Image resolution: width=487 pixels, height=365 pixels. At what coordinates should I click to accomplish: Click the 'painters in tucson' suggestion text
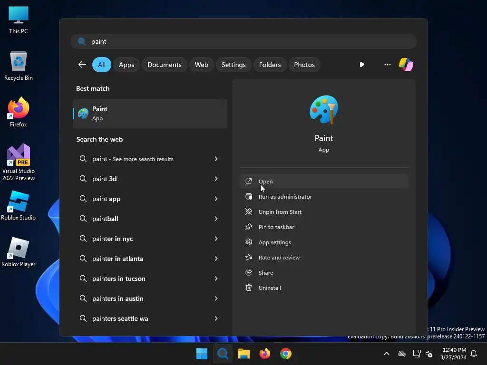coord(118,279)
